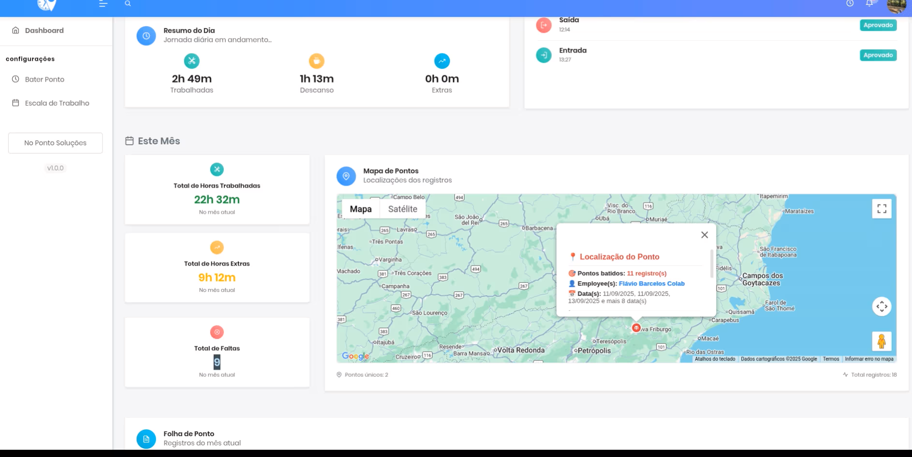Click the Mapa de Pontos pin icon
Viewport: 912px width, 457px height.
tap(346, 176)
